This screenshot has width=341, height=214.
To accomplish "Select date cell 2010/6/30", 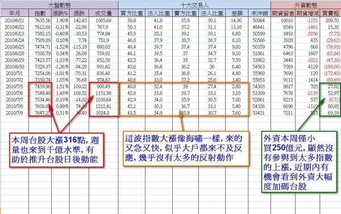I will (x=14, y=67).
